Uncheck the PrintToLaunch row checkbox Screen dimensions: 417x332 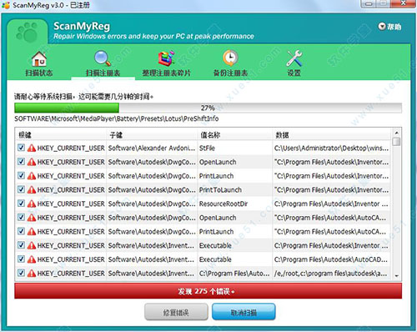21,189
